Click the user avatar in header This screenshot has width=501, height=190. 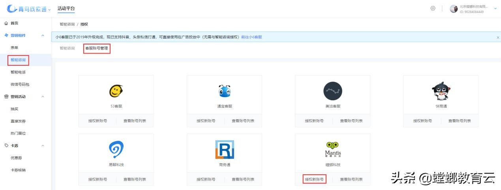tap(454, 9)
